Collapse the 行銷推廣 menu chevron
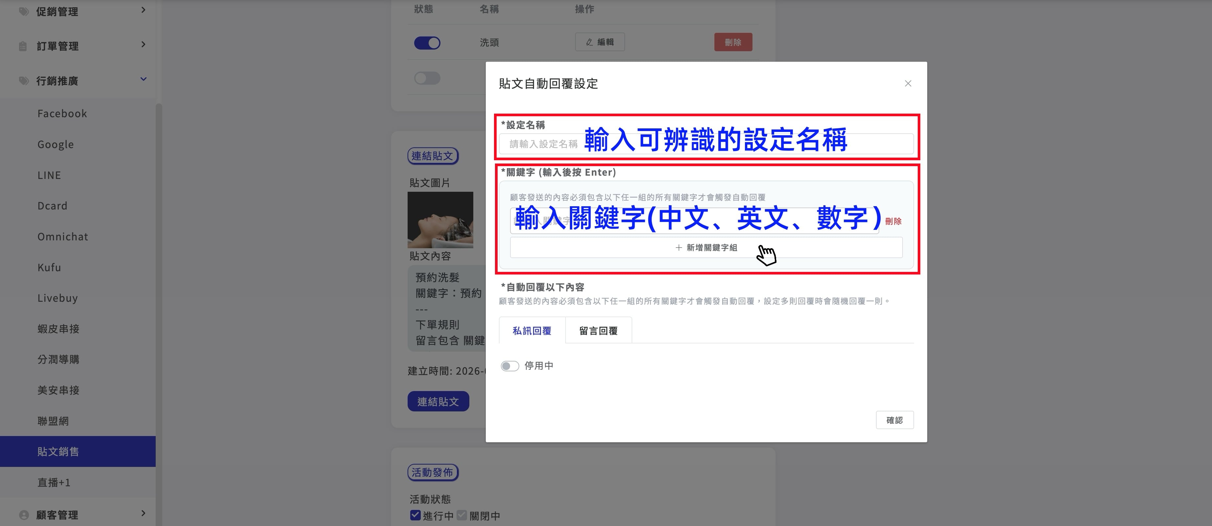The image size is (1212, 526). tap(143, 79)
